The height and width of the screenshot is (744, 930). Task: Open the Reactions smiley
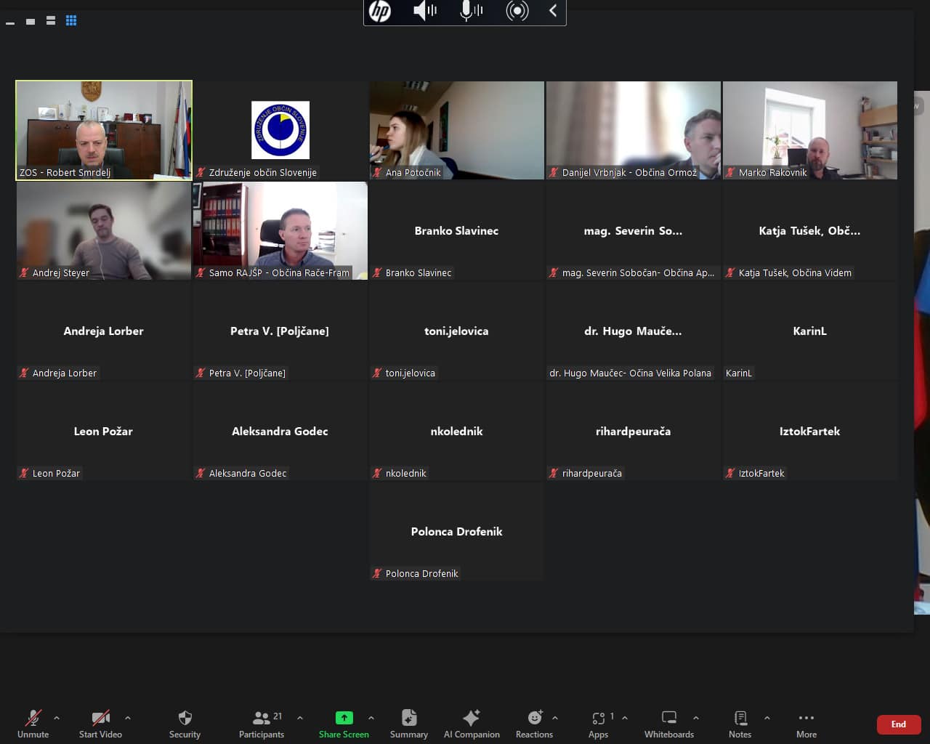(535, 719)
